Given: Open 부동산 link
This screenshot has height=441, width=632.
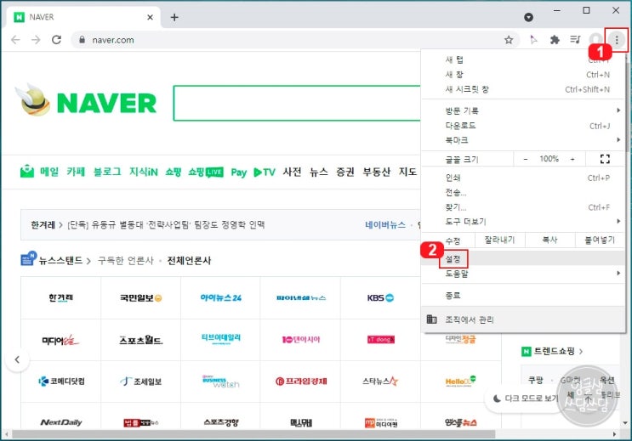Looking at the screenshot, I should coord(377,172).
